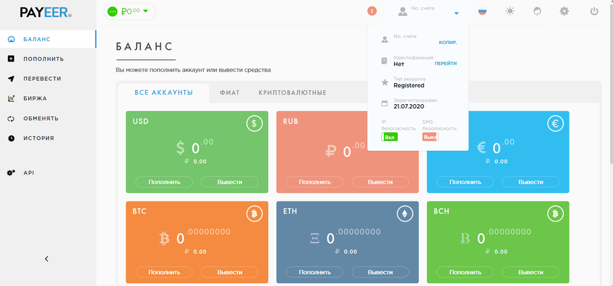Click Пополнить on the USD card
613x286 pixels.
point(164,182)
